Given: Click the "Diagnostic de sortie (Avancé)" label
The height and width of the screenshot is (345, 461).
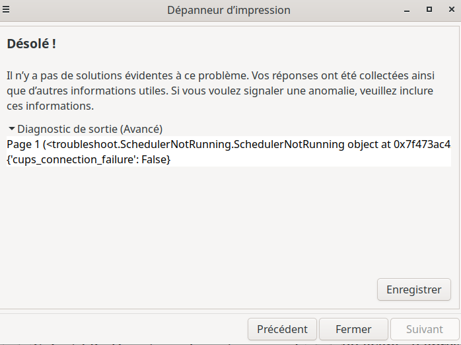Looking at the screenshot, I should click(90, 130).
